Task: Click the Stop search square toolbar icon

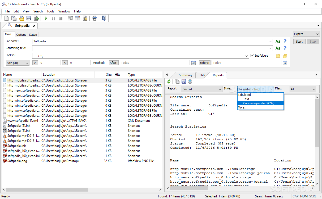Action: coord(61,19)
